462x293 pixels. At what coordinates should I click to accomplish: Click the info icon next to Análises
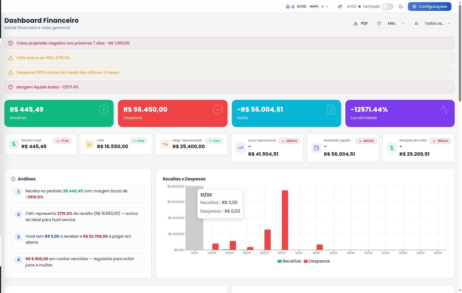13,179
